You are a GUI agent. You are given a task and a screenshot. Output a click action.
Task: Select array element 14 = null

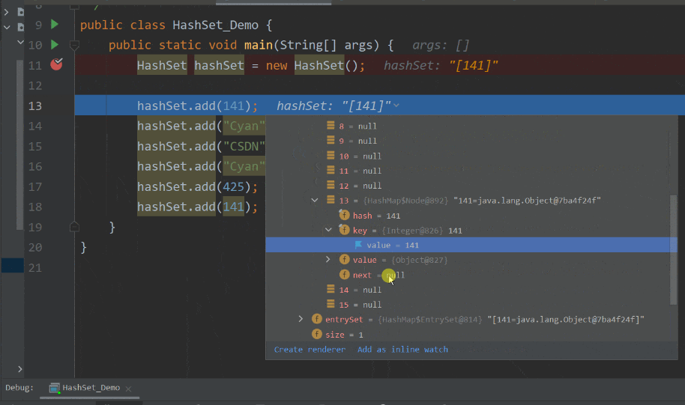pyautogui.click(x=468, y=290)
